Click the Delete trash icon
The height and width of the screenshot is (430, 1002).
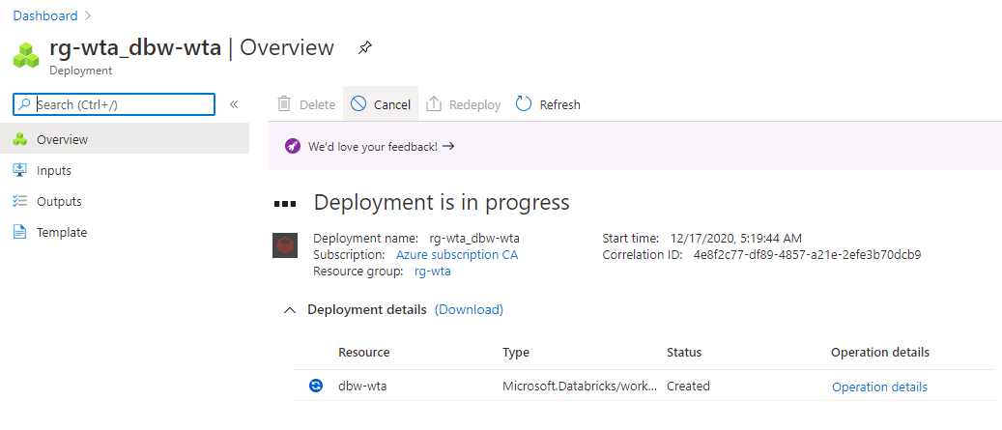click(x=284, y=104)
